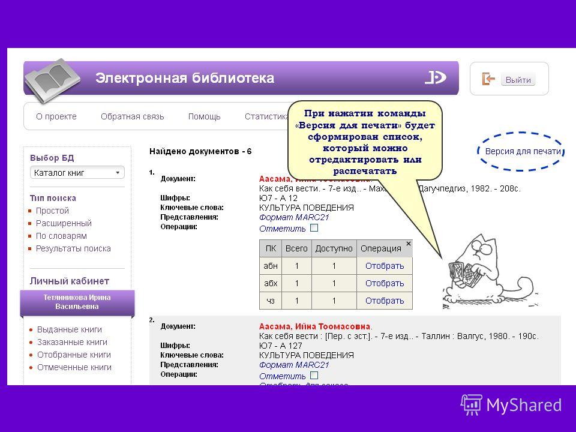Click record 1 shelf code Ю7 - А 12
Image resolution: width=576 pixels, height=432 pixels.
278,198
